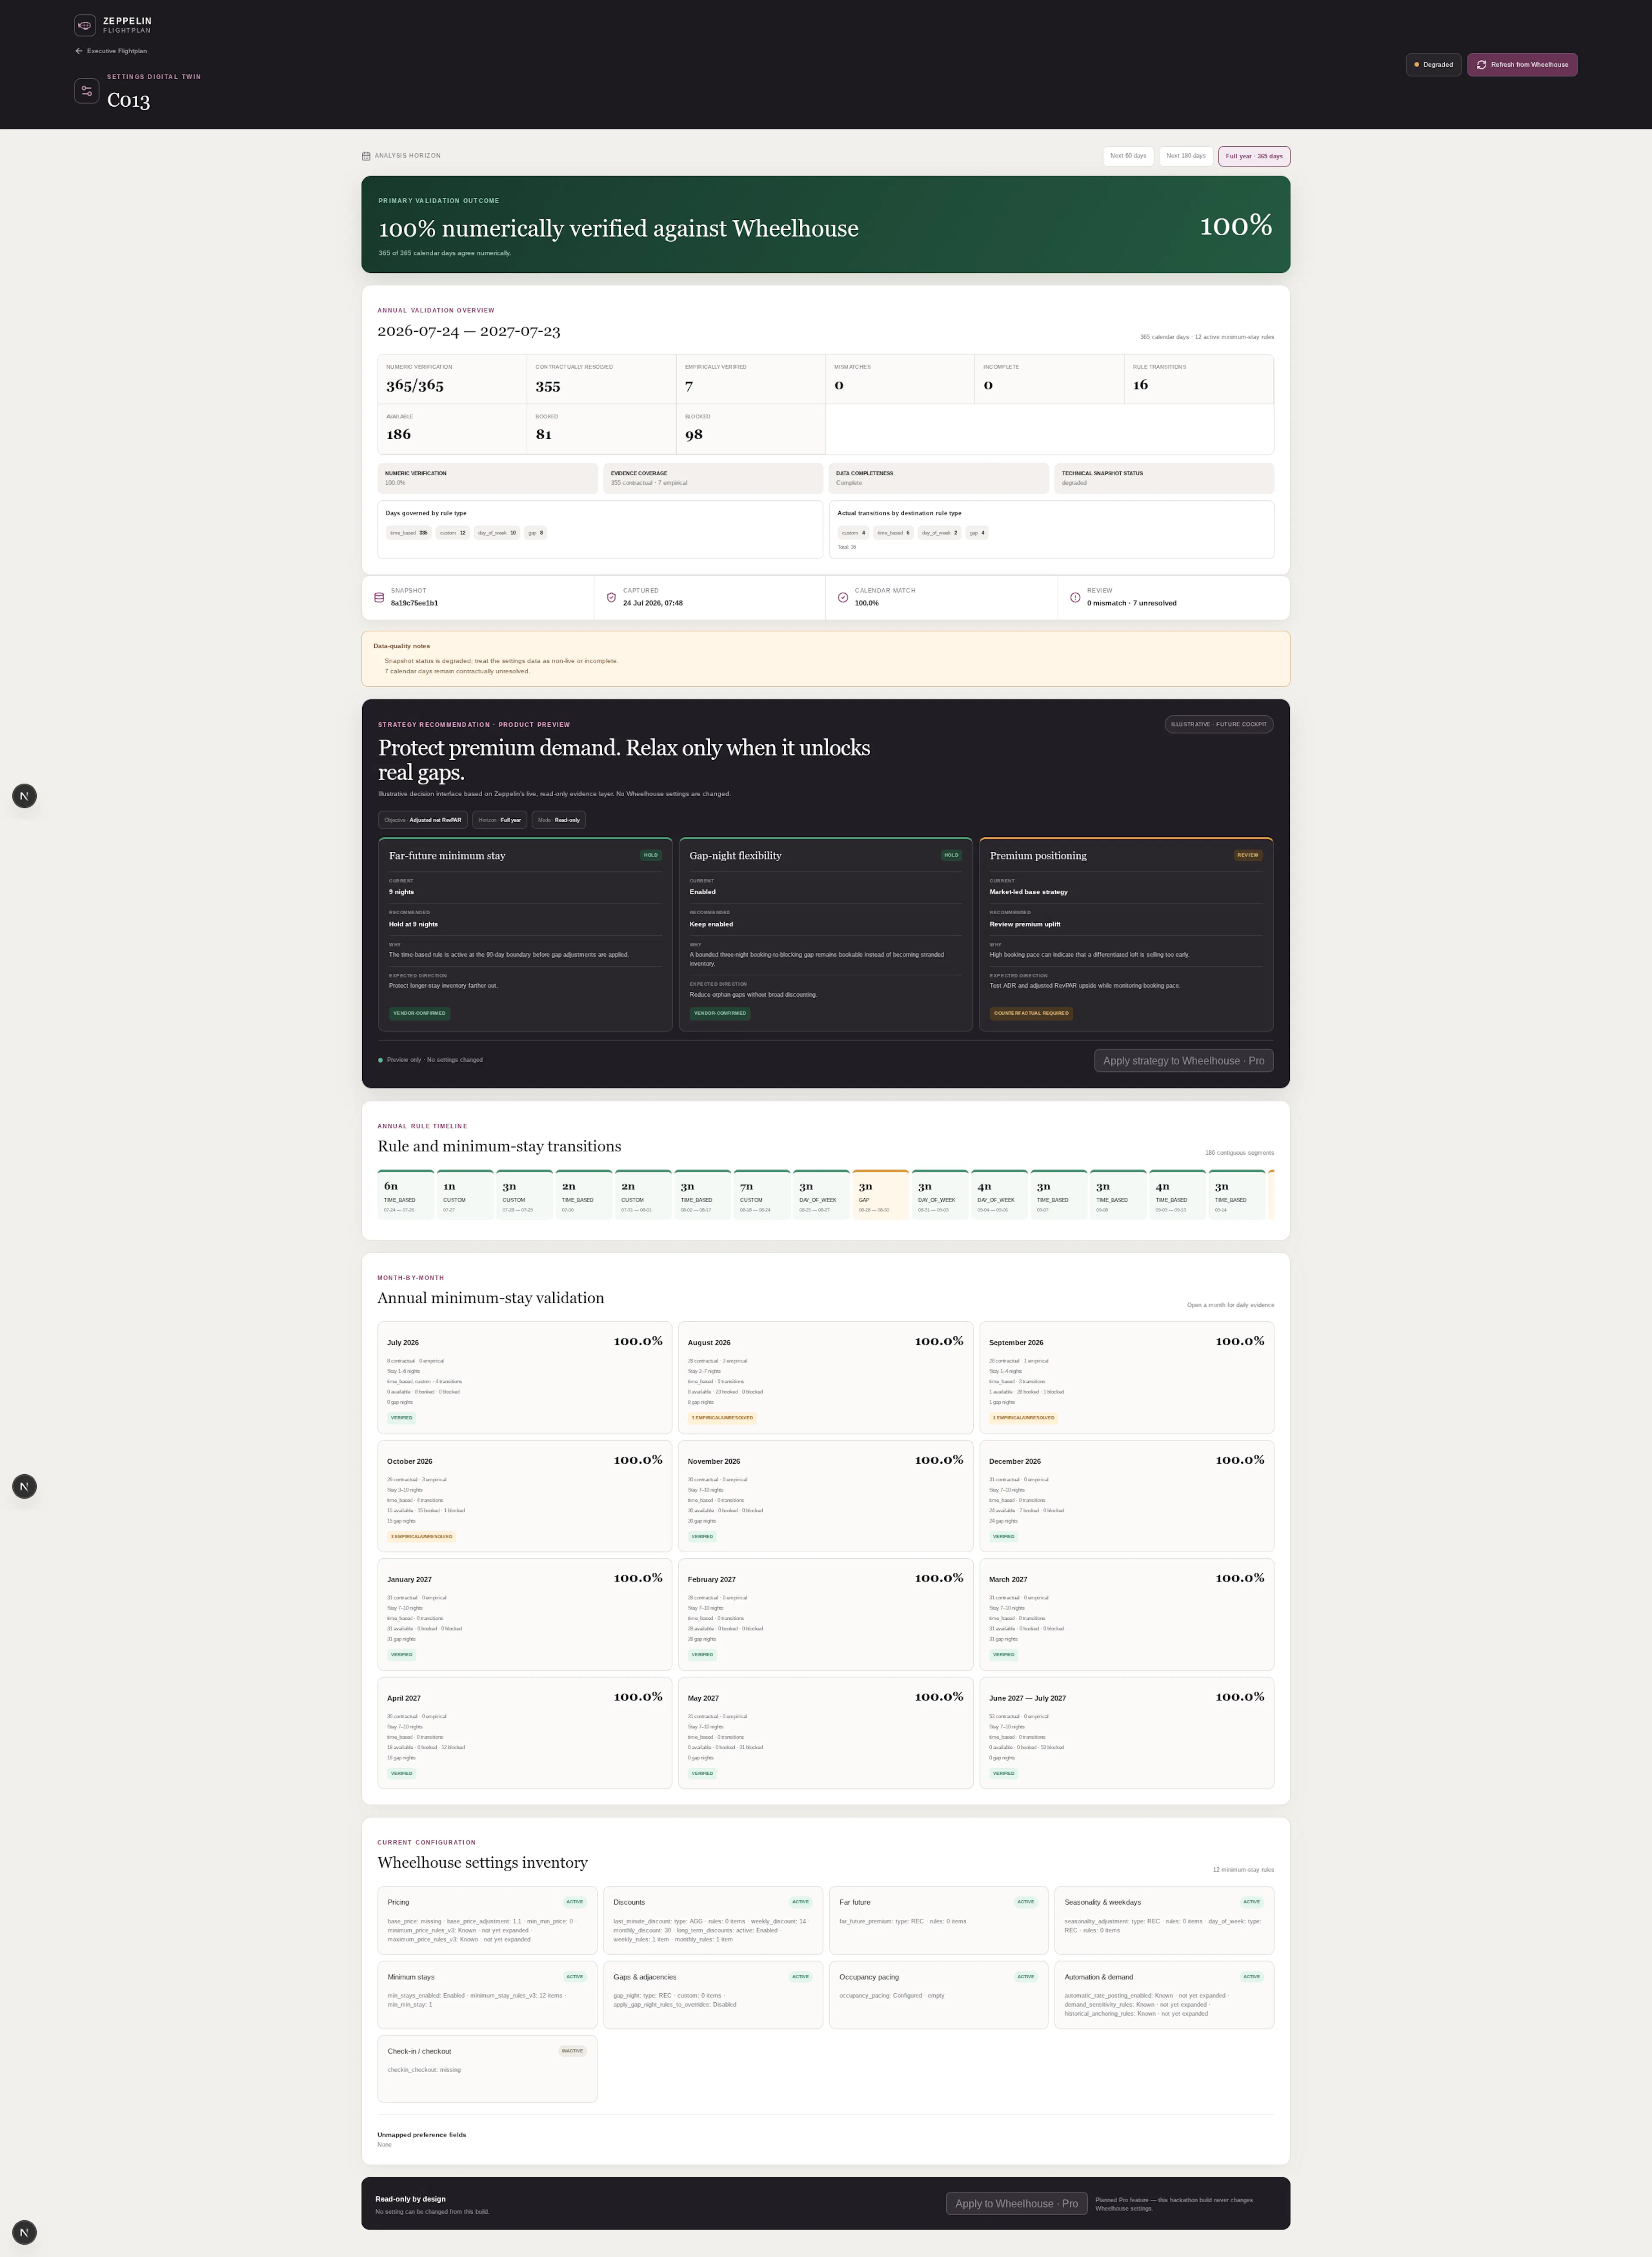Viewport: 1652px width, 2257px height.
Task: Click the 7n CUSTOM 08-18 timeline segment
Action: 762,1195
